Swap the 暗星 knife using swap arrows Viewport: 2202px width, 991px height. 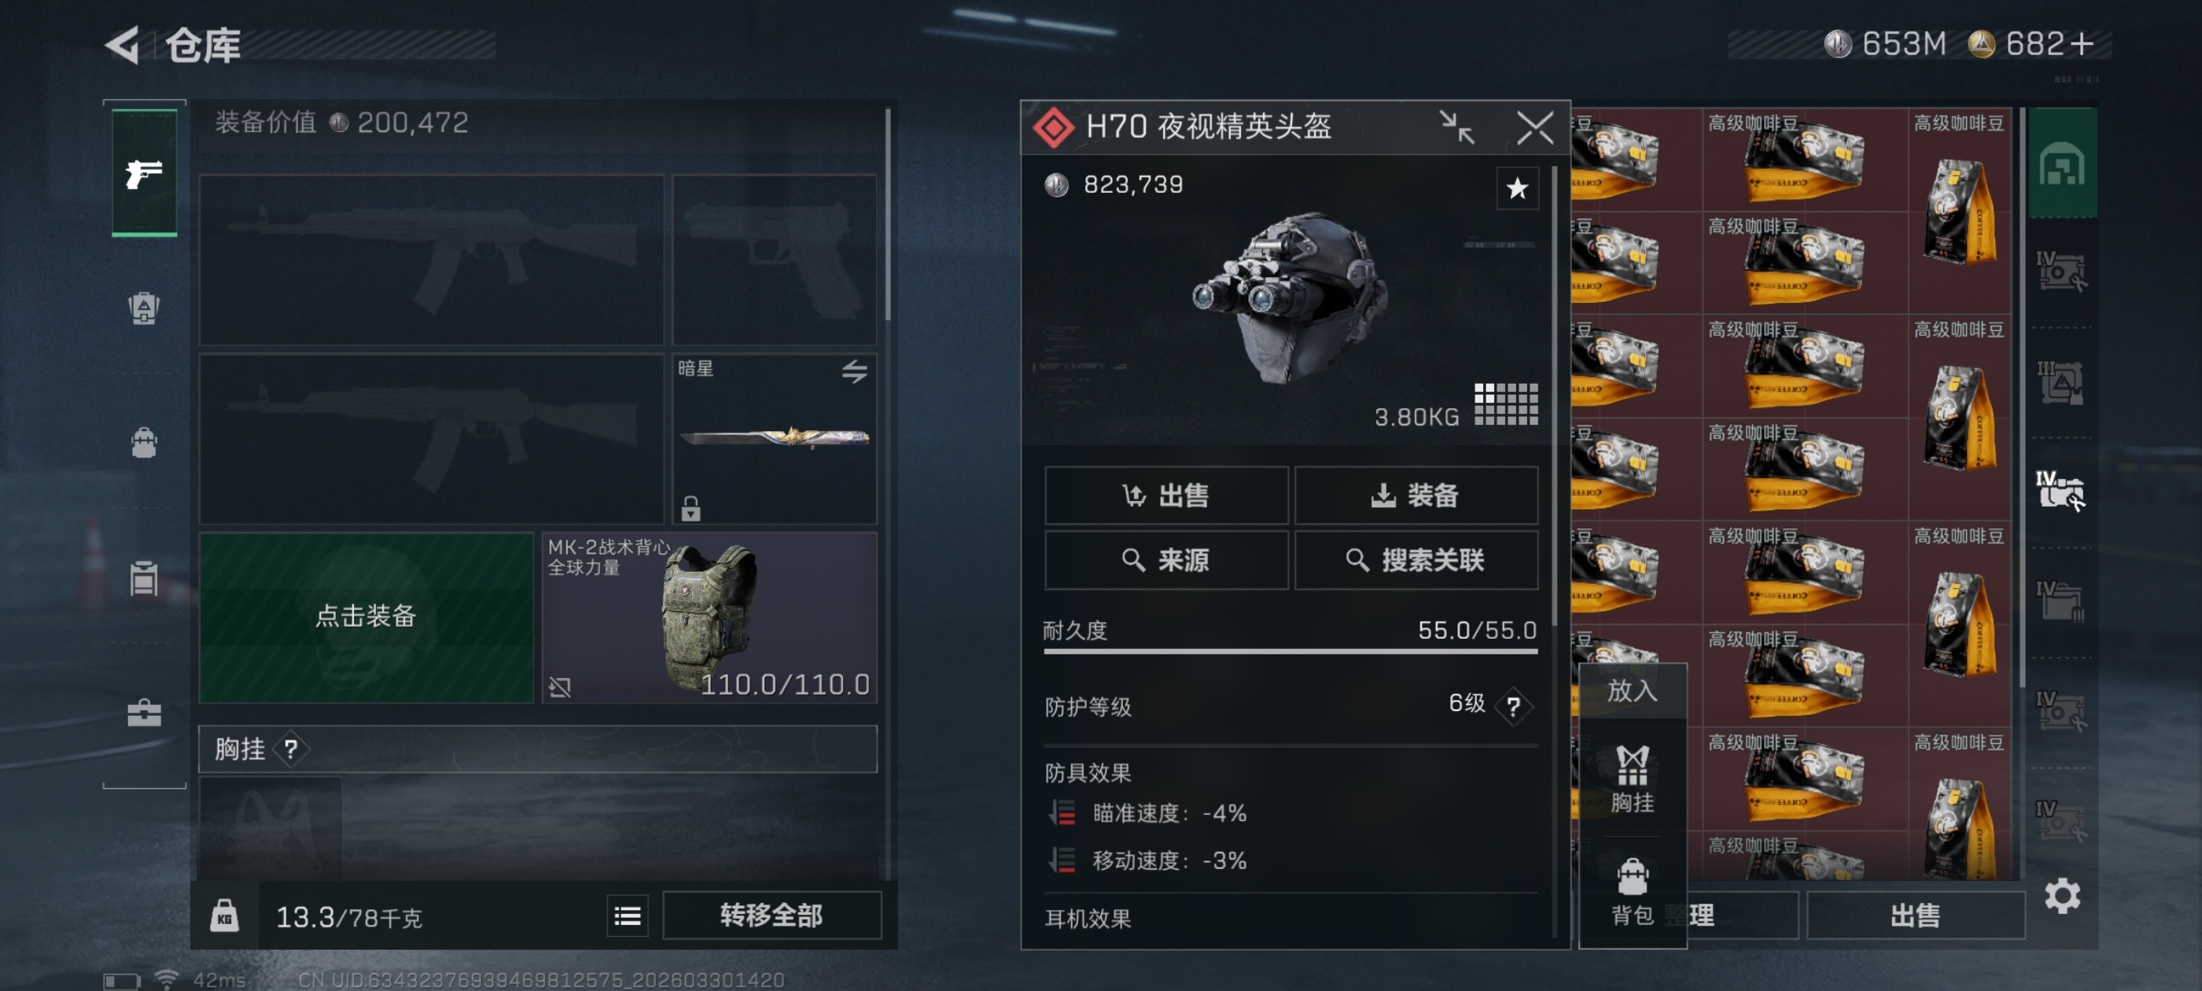854,371
